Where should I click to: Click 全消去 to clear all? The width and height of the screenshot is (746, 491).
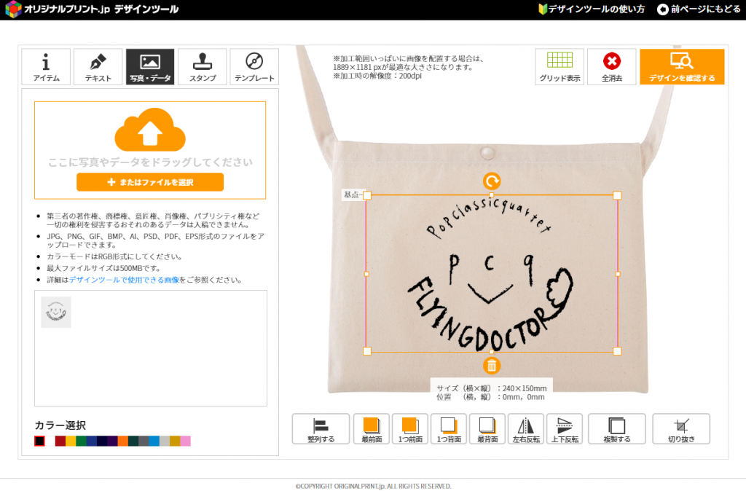pyautogui.click(x=612, y=66)
